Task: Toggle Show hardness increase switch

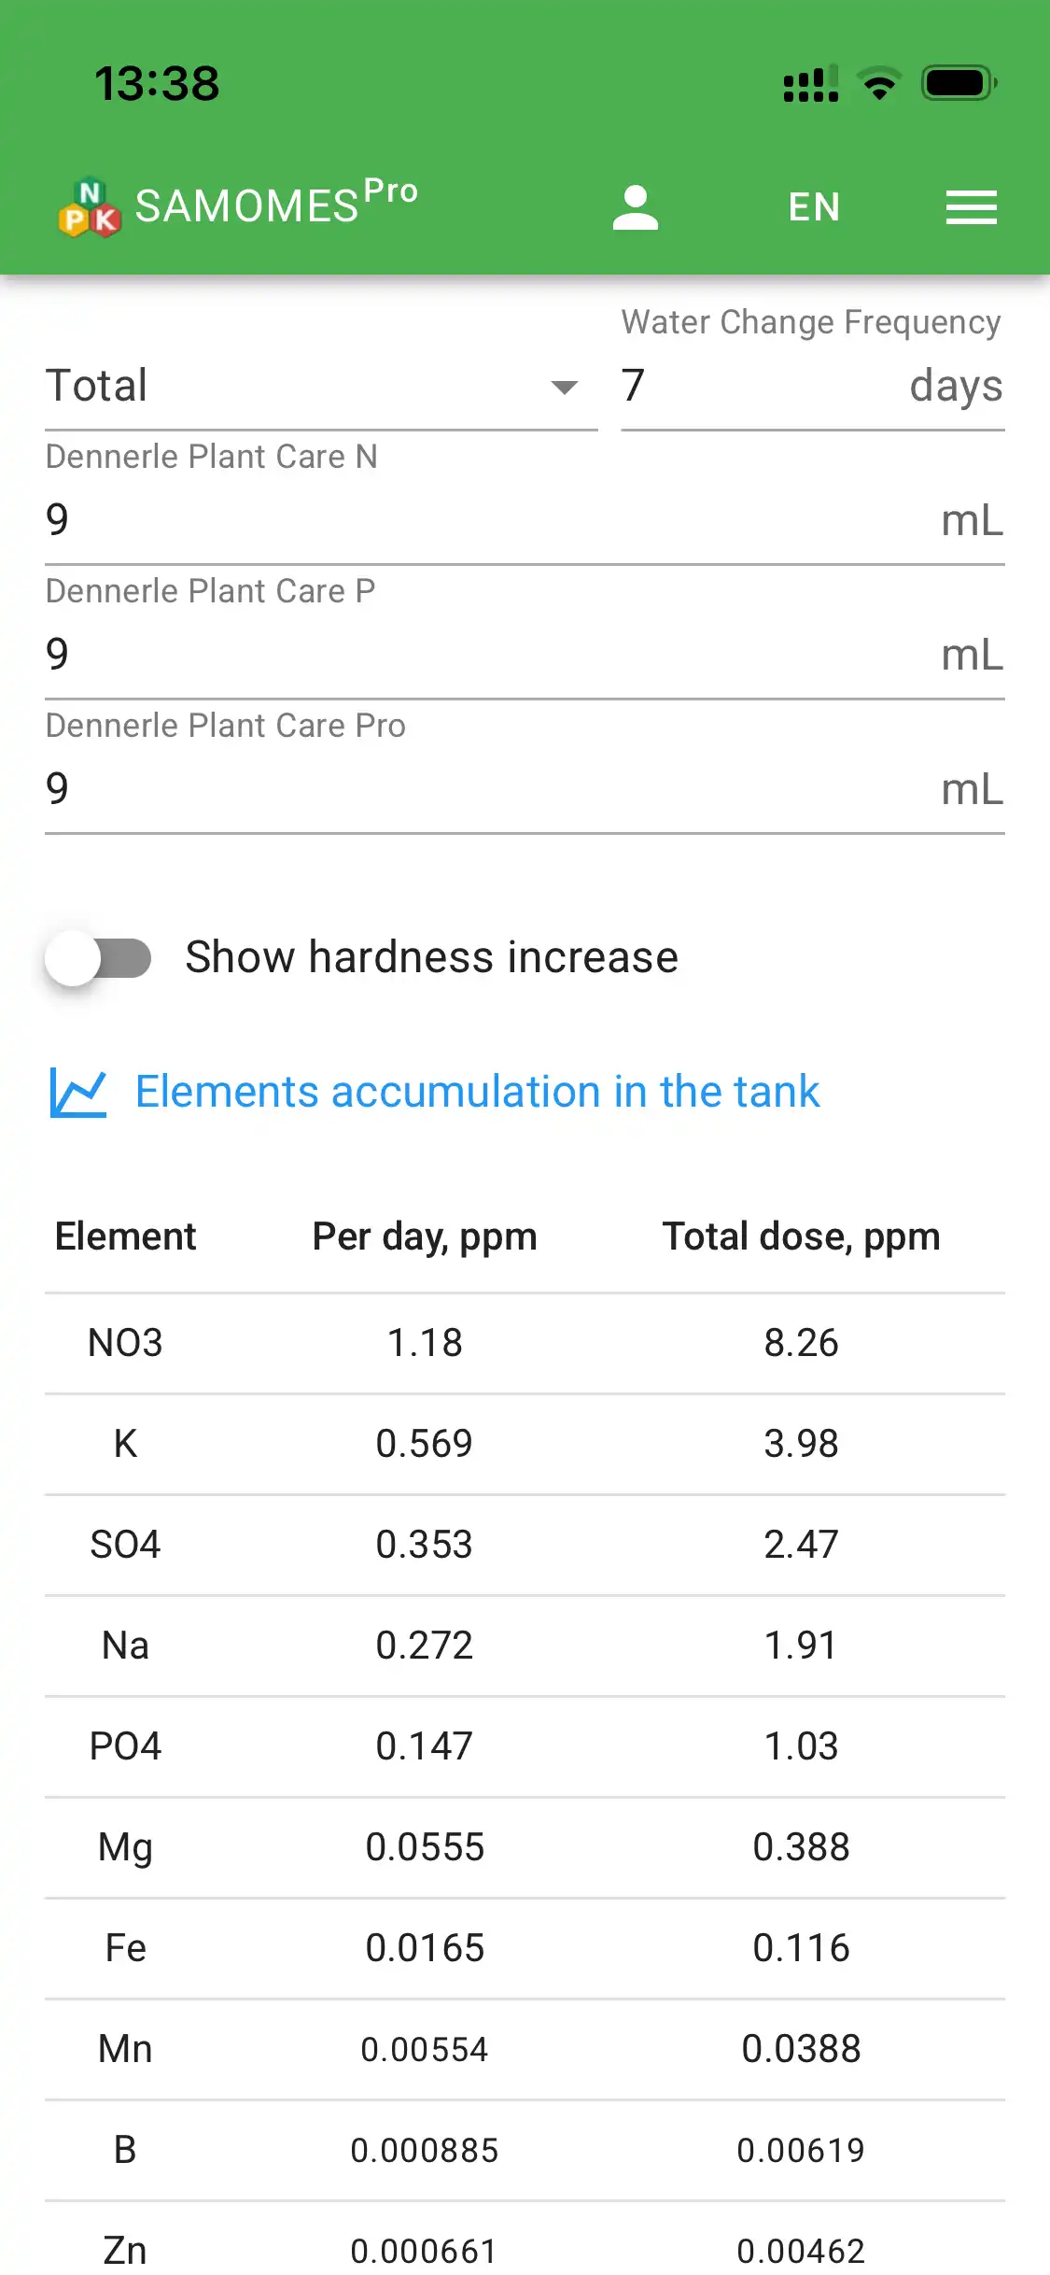Action: [99, 958]
